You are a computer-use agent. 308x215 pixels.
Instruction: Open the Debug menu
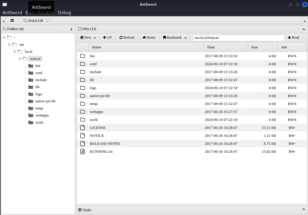pos(64,13)
